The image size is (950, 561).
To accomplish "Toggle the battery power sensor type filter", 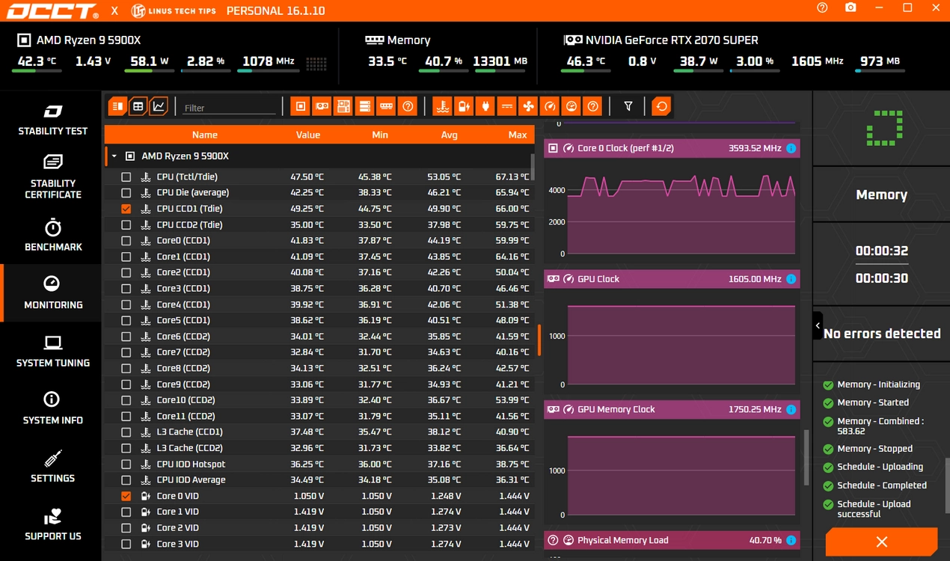I will coord(464,106).
